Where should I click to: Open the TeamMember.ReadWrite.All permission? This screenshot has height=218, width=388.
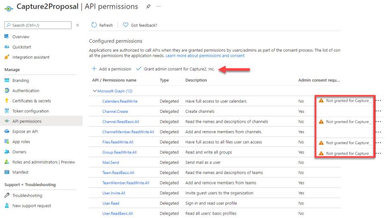pyautogui.click(x=126, y=183)
